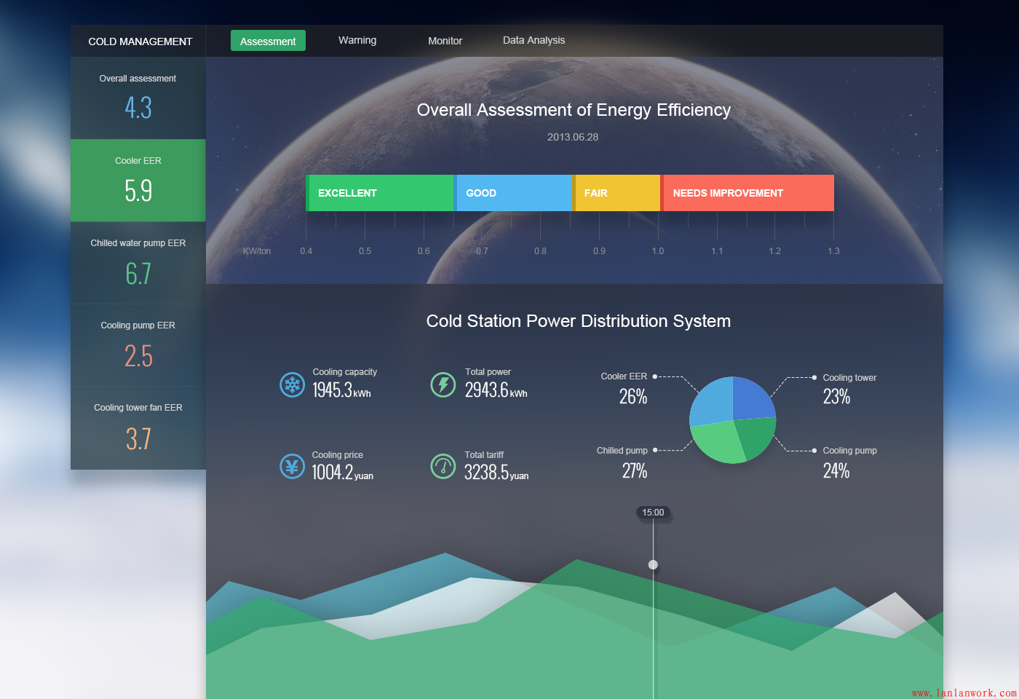Click the red NEEDS IMPROVEMENT segment
Screen dimensions: 1019x699
[x=748, y=193]
